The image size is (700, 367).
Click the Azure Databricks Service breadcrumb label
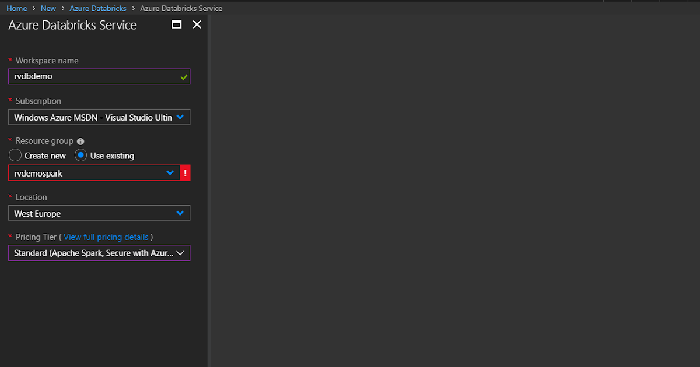181,8
